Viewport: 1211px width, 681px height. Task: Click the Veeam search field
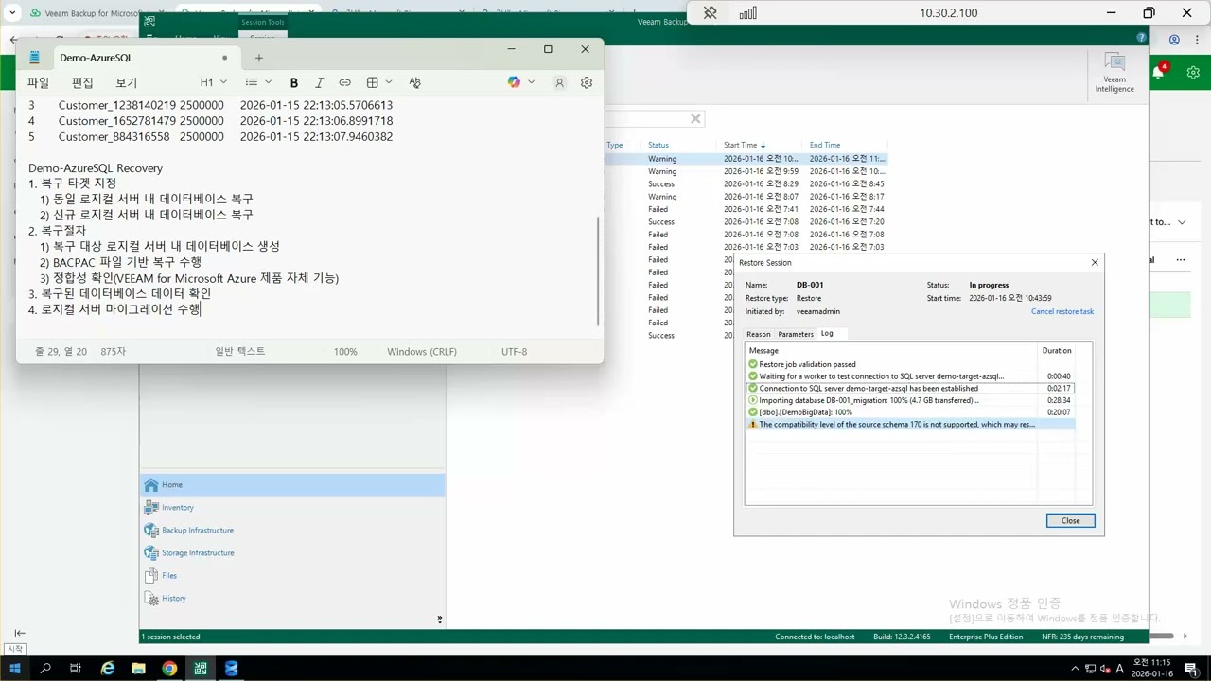(646, 118)
